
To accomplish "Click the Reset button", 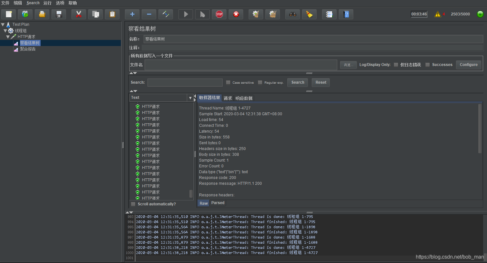I will [x=321, y=82].
